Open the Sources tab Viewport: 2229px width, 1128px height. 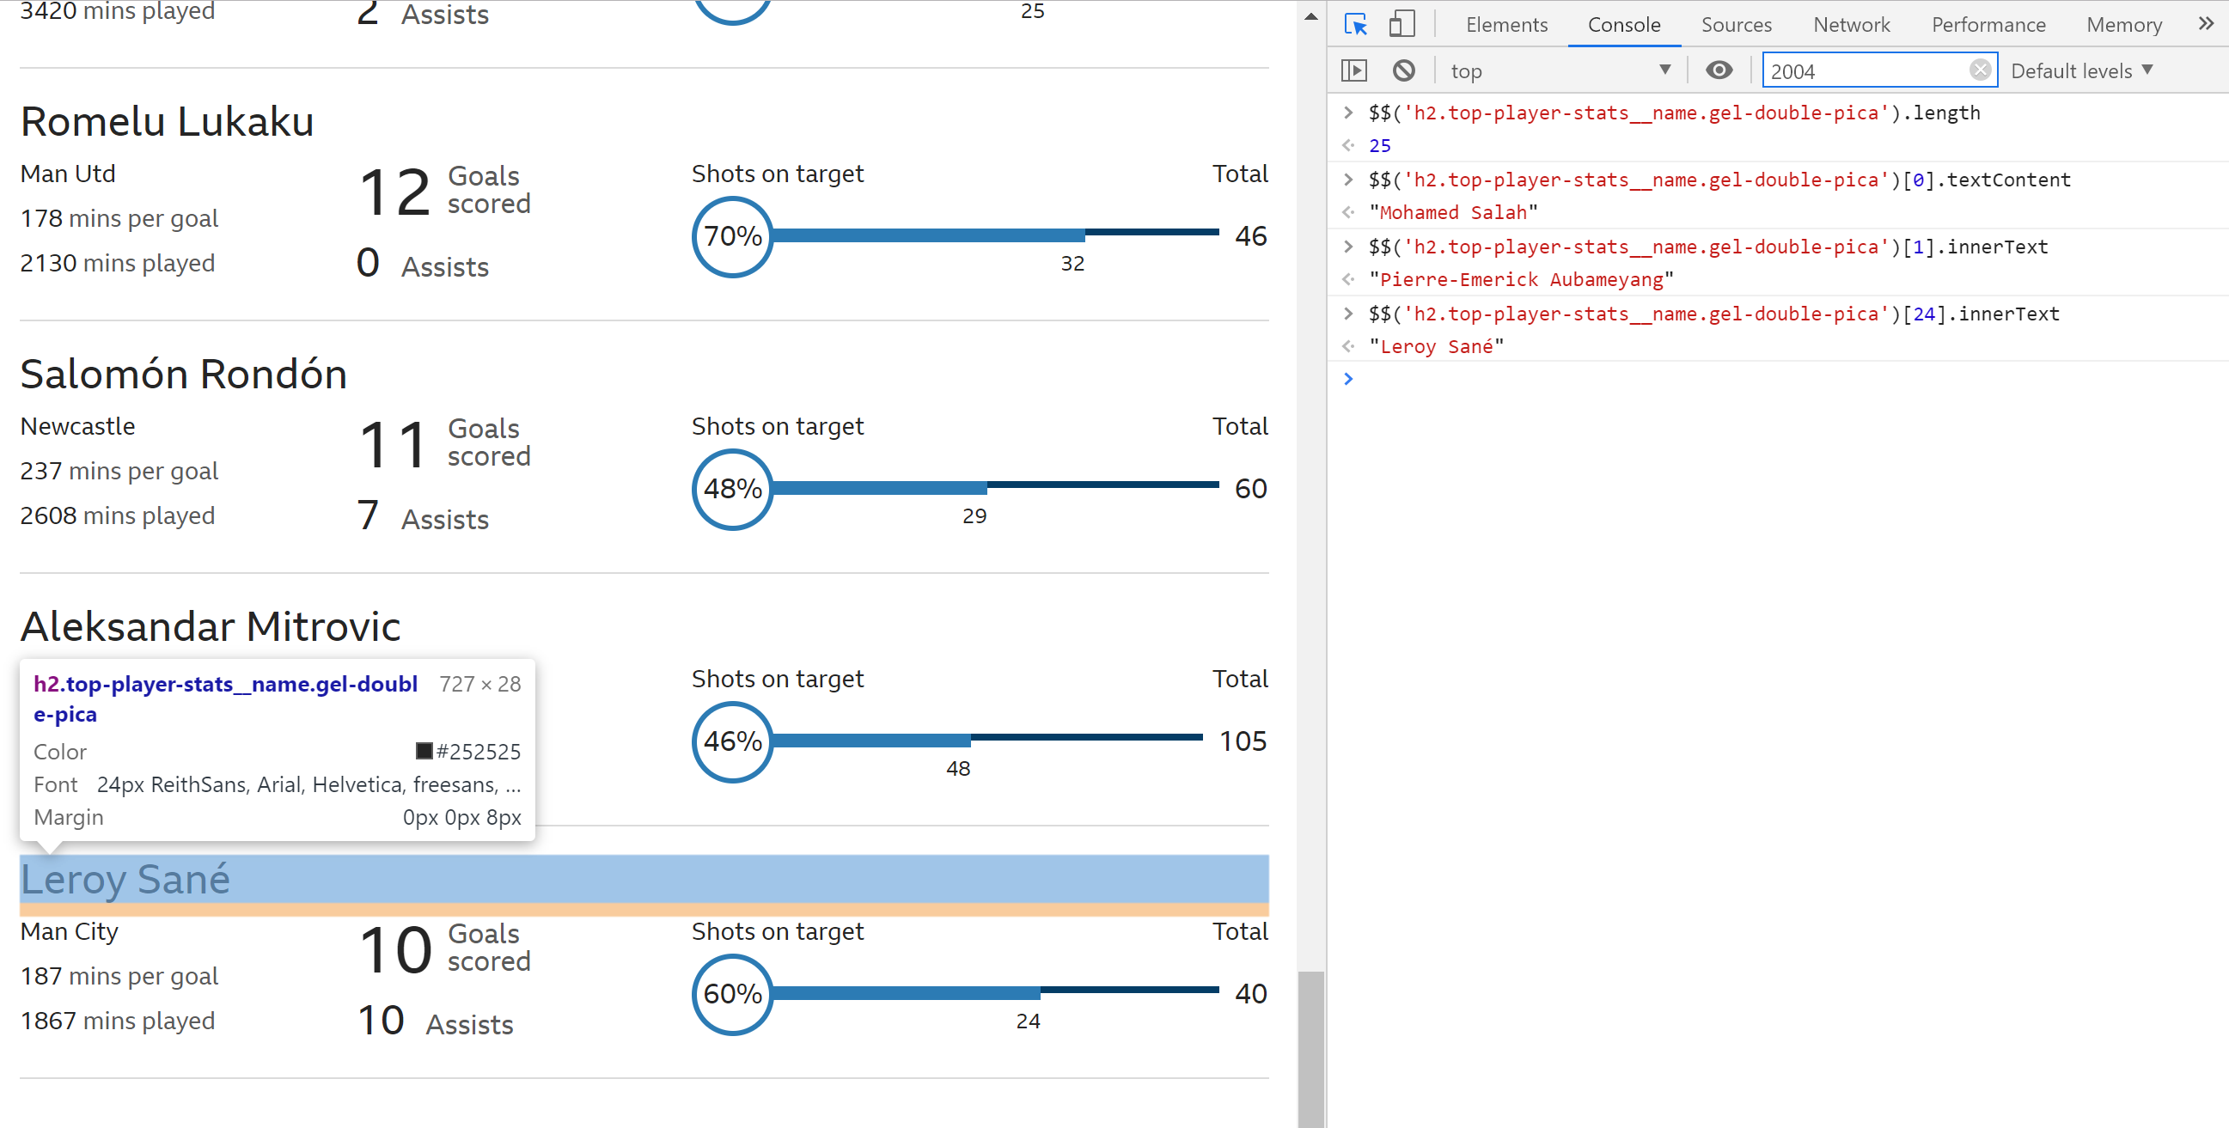coord(1736,24)
